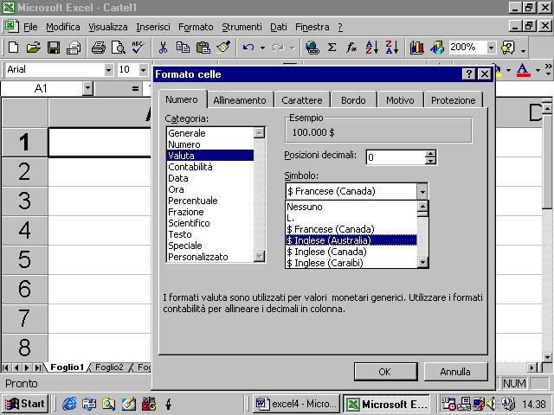
Task: Sort descending with the Z-A icon
Action: click(392, 48)
